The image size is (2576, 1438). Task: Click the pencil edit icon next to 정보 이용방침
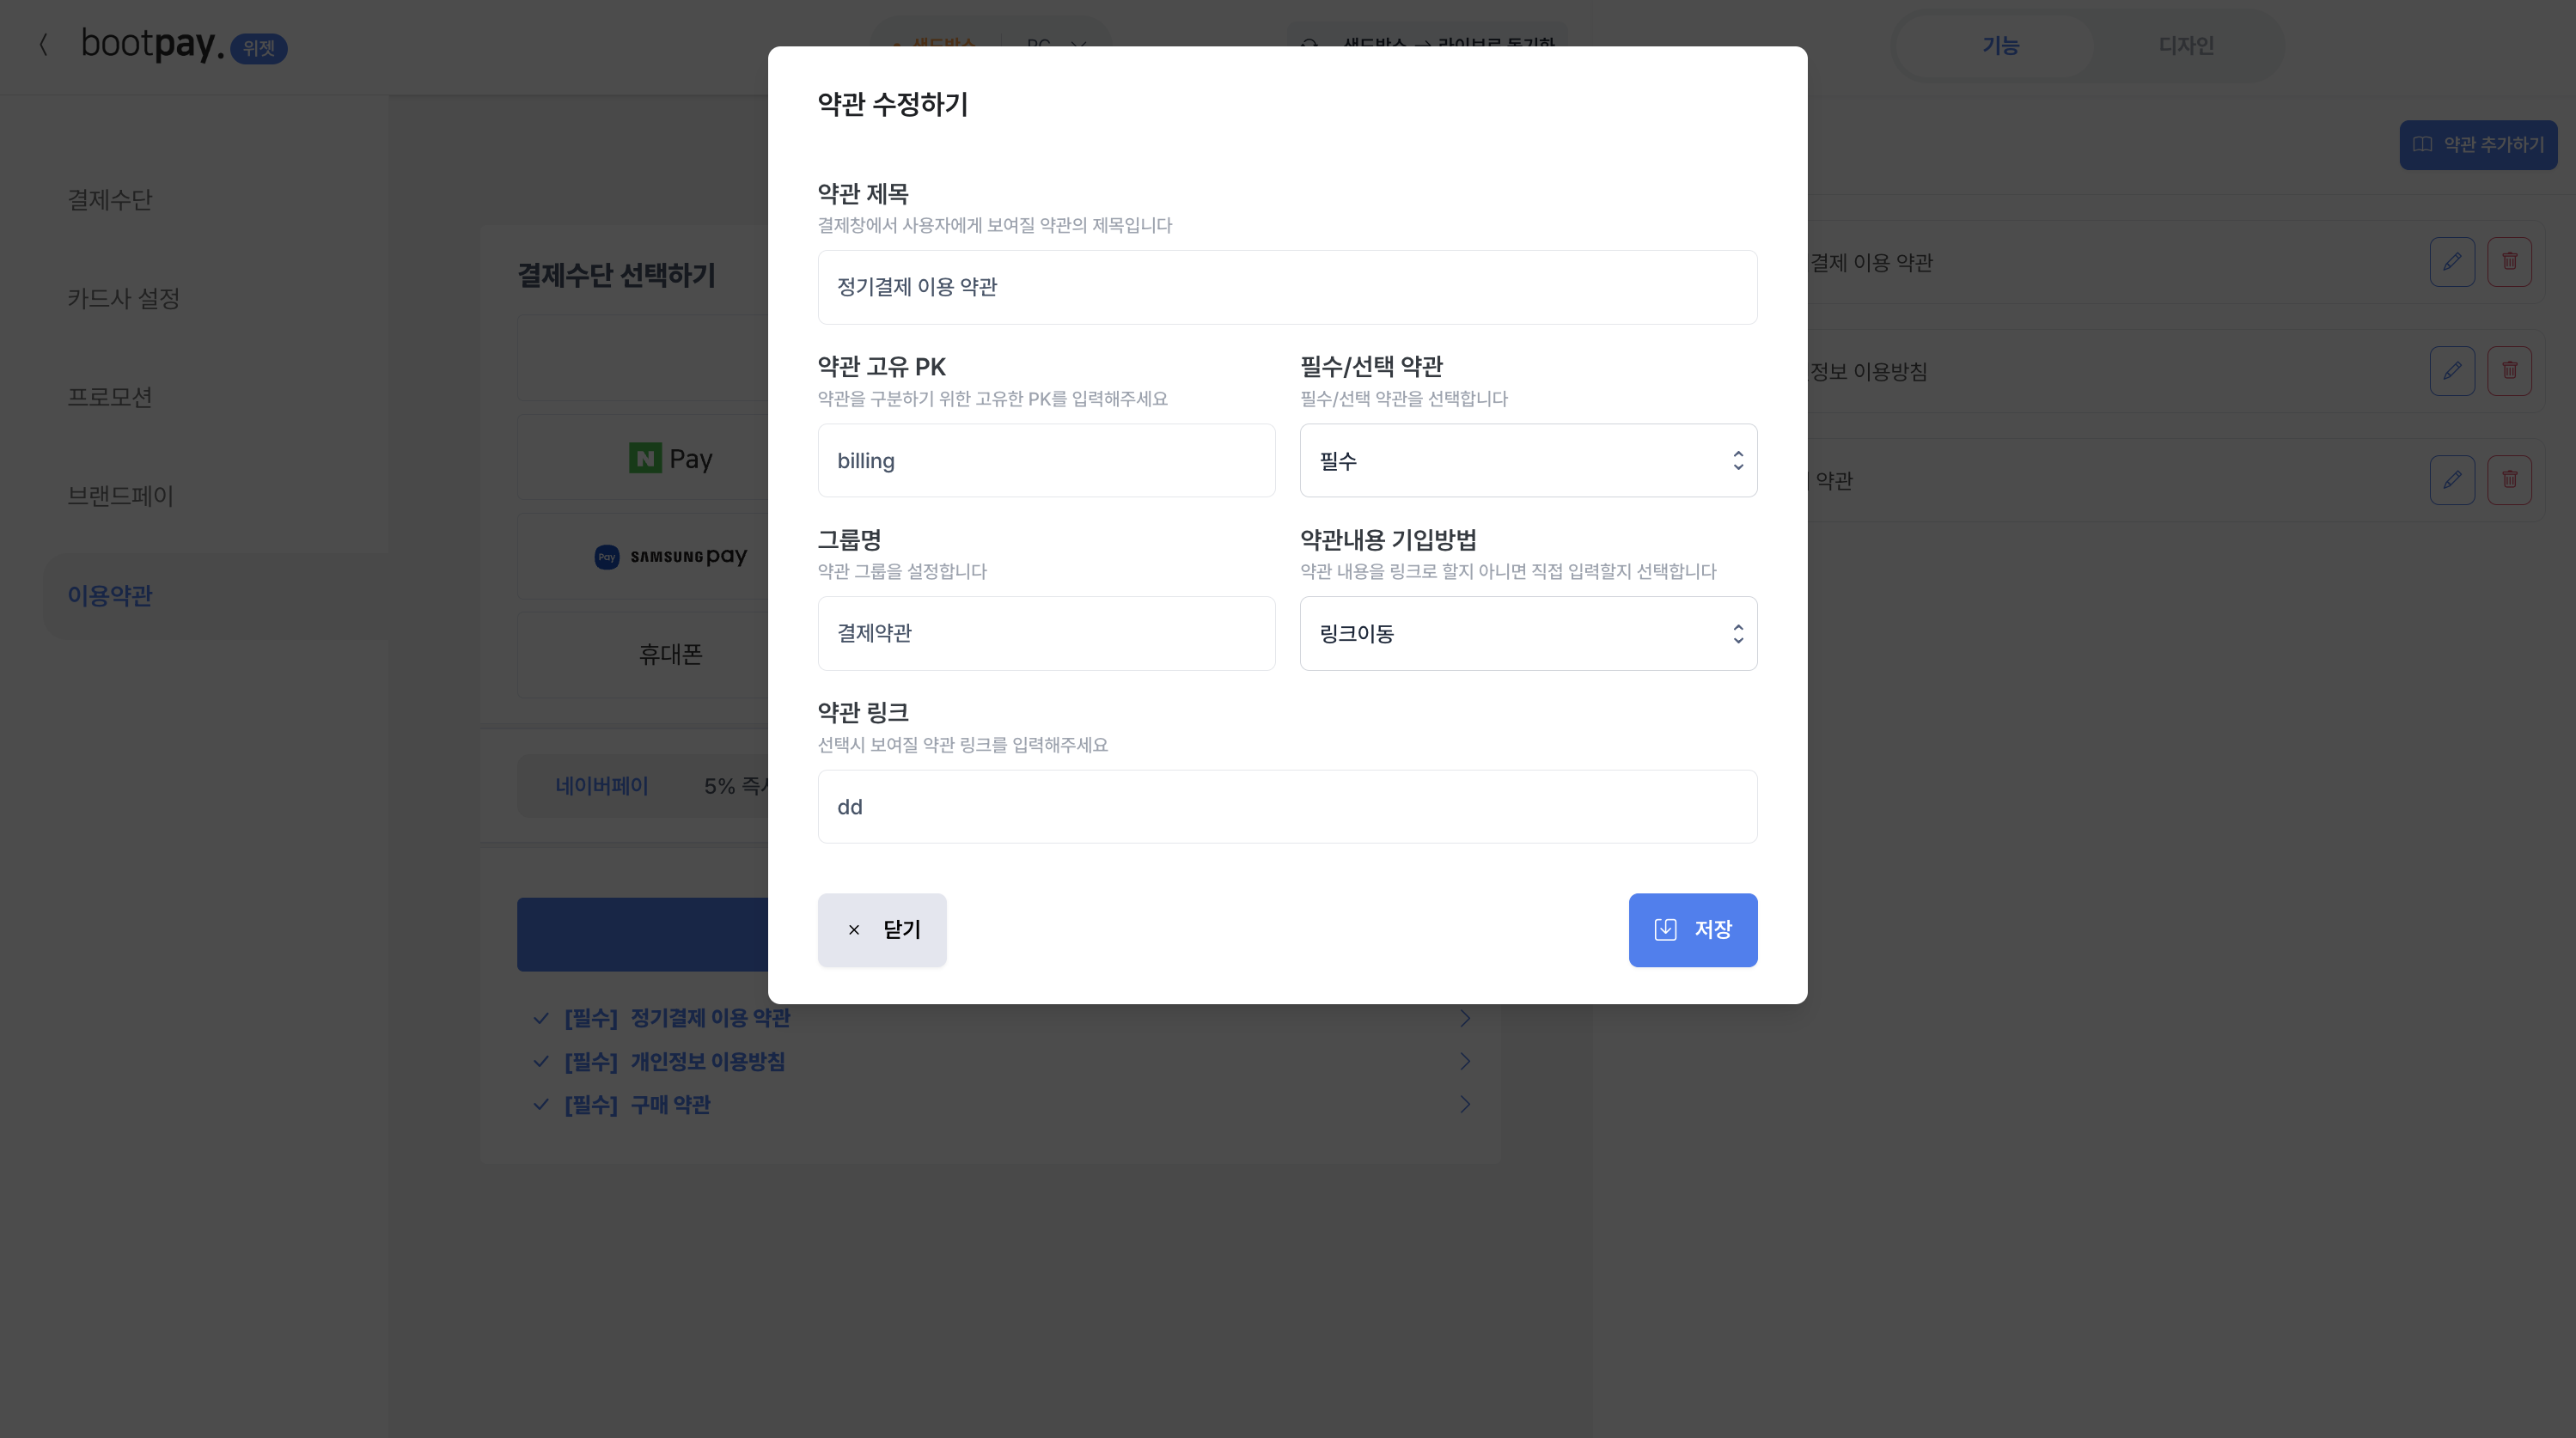click(2452, 371)
